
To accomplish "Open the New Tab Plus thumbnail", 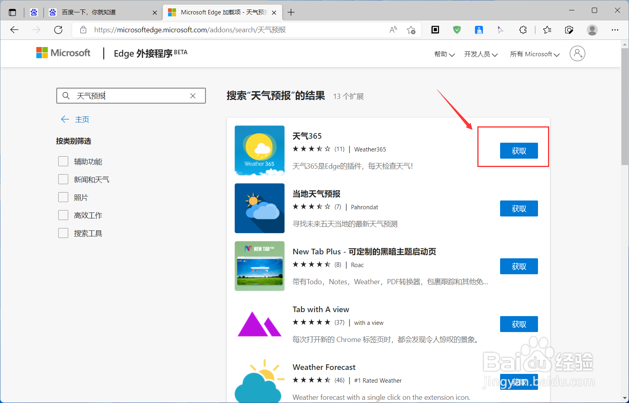I will pyautogui.click(x=259, y=266).
